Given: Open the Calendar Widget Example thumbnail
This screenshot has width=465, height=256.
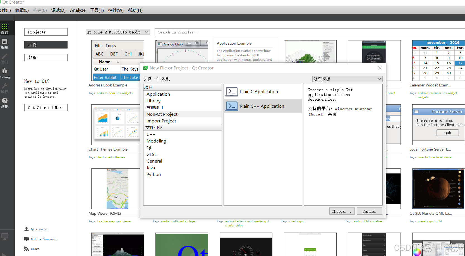Looking at the screenshot, I should click(x=438, y=61).
